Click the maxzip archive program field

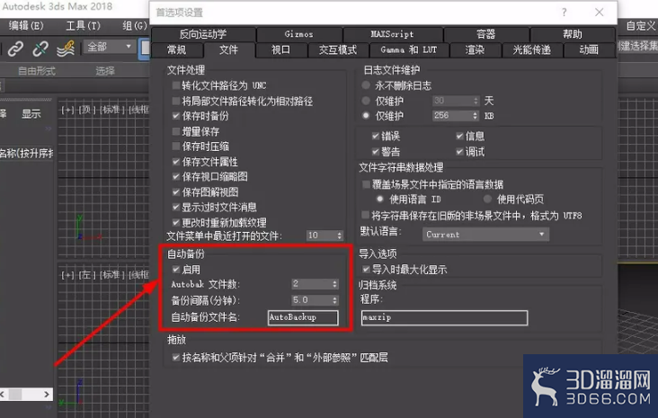pos(444,317)
